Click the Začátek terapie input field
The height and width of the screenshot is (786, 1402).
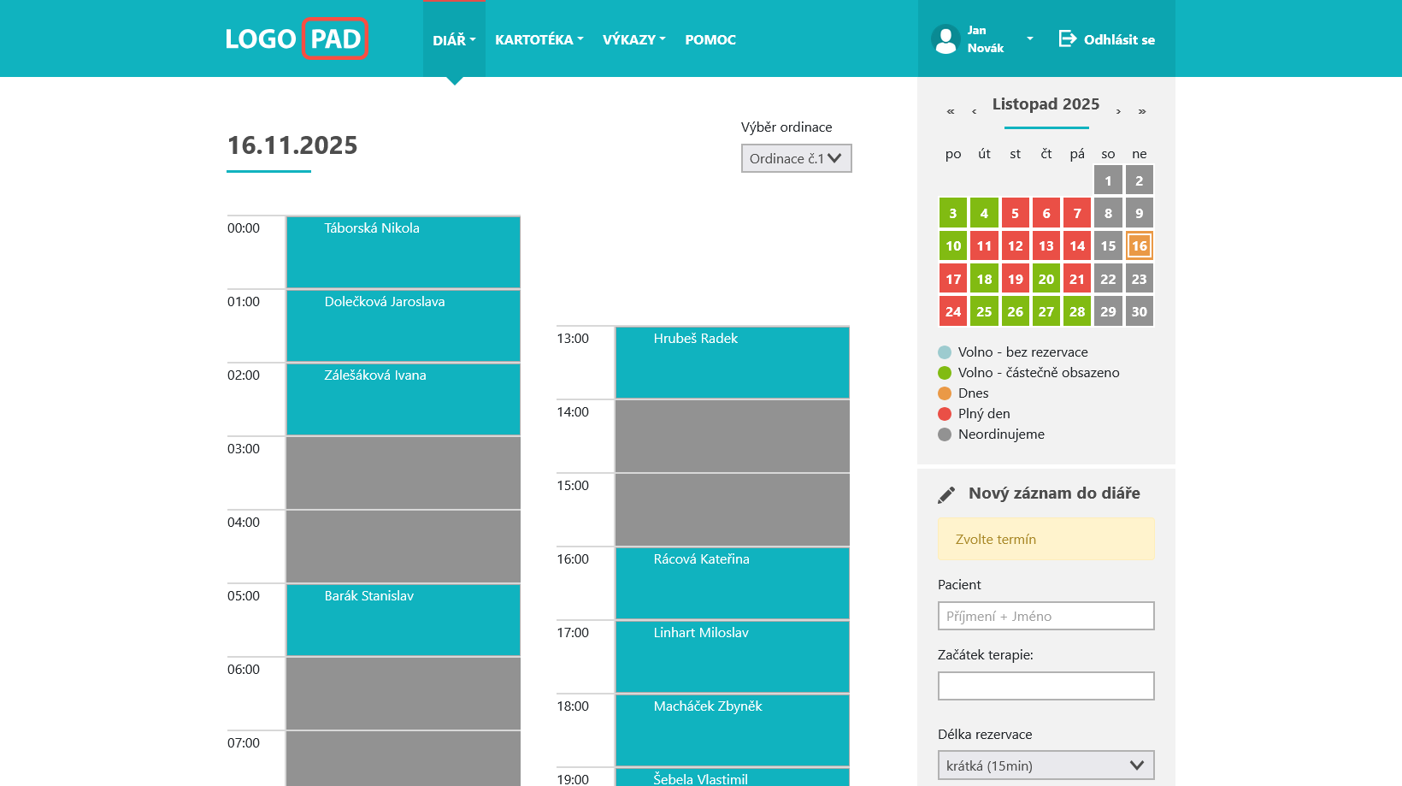1046,686
